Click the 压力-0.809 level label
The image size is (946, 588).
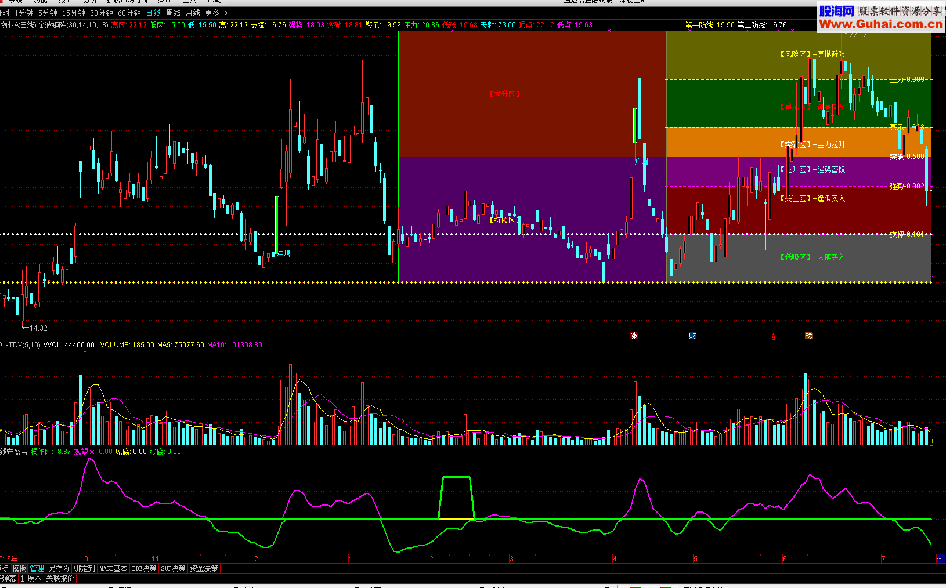[907, 79]
